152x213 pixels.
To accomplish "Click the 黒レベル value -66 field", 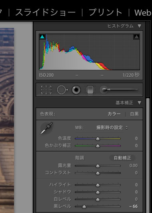I will pyautogui.click(x=133, y=206).
